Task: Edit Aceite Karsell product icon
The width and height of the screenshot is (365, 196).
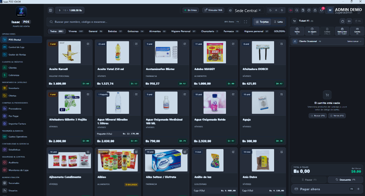Action: click(x=88, y=44)
